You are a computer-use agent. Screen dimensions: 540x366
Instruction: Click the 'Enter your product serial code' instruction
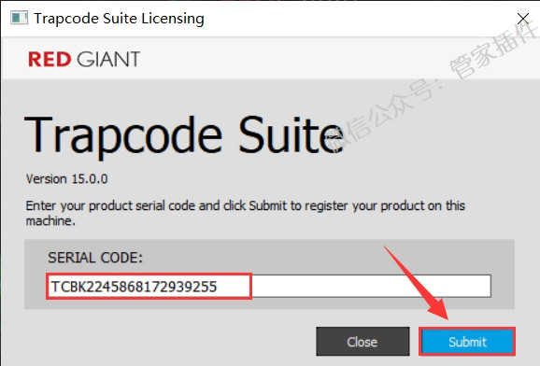[245, 213]
